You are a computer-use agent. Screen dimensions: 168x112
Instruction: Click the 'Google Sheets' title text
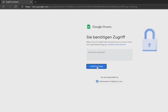pyautogui.click(x=102, y=27)
